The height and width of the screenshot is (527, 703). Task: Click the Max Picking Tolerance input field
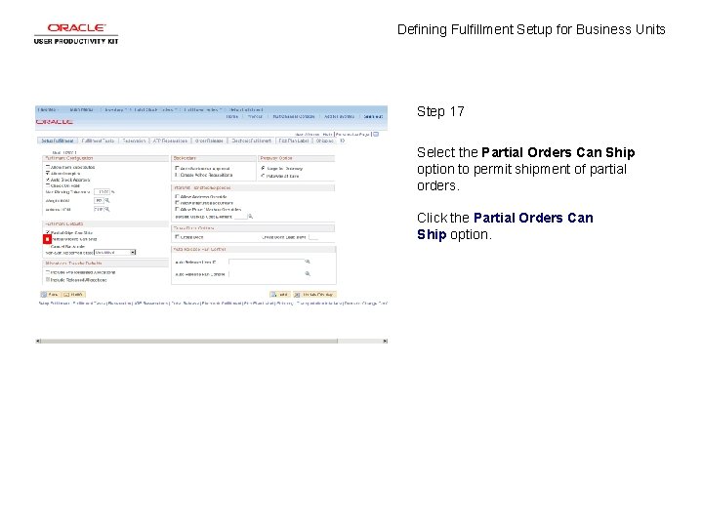point(102,192)
